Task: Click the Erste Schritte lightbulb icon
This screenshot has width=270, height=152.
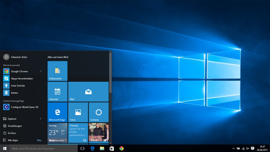Action: click(6, 86)
